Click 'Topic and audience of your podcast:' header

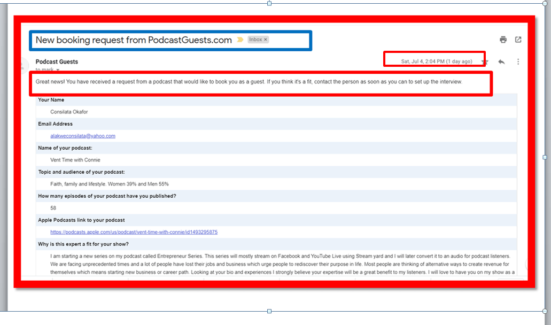click(81, 172)
